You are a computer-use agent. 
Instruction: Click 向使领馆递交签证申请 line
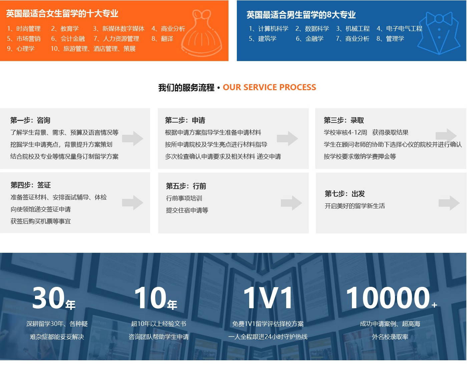[41, 209]
